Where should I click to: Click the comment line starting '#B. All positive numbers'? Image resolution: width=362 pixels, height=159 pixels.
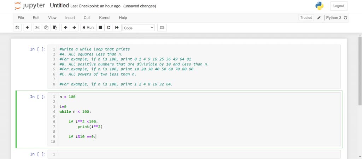pos(134,64)
